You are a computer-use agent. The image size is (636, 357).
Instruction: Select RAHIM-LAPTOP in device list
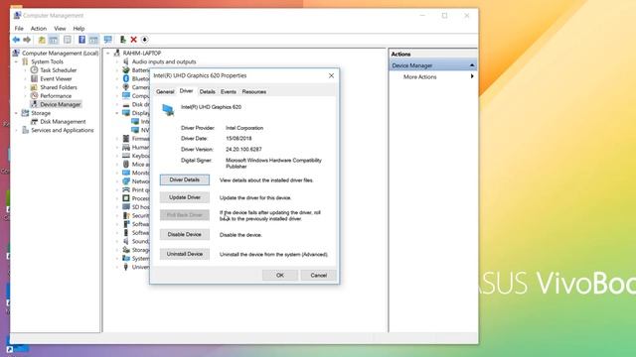click(x=142, y=53)
